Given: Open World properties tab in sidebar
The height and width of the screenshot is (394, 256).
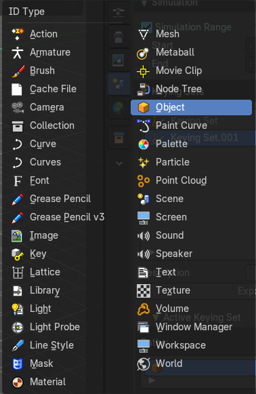Looking at the screenshot, I should coord(119,108).
